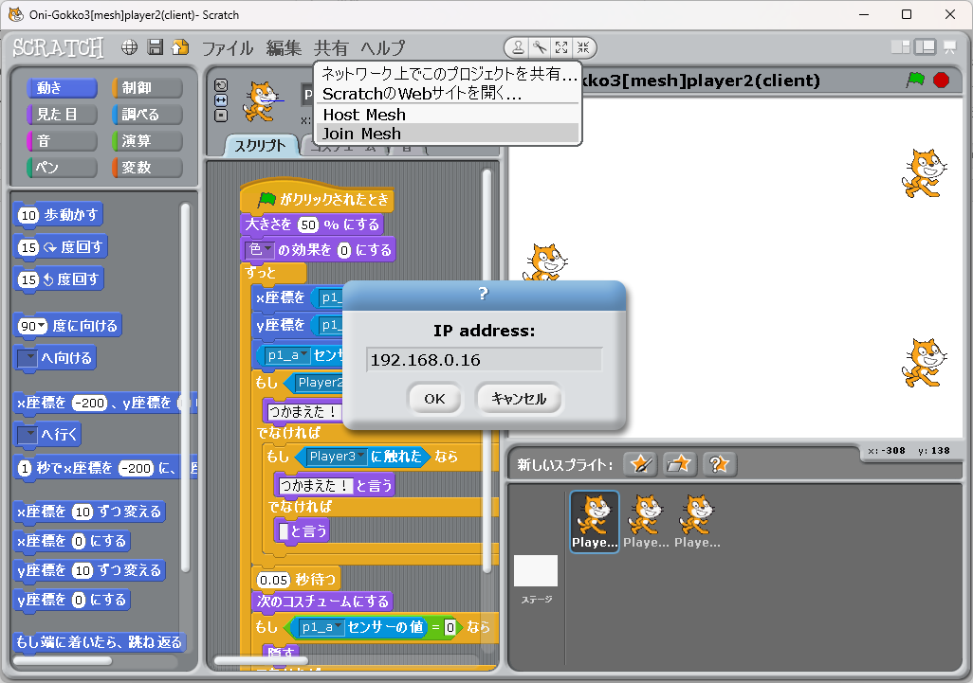Screen dimensions: 973x683
Task: Choose Join Mesh from the menu
Action: [448, 134]
